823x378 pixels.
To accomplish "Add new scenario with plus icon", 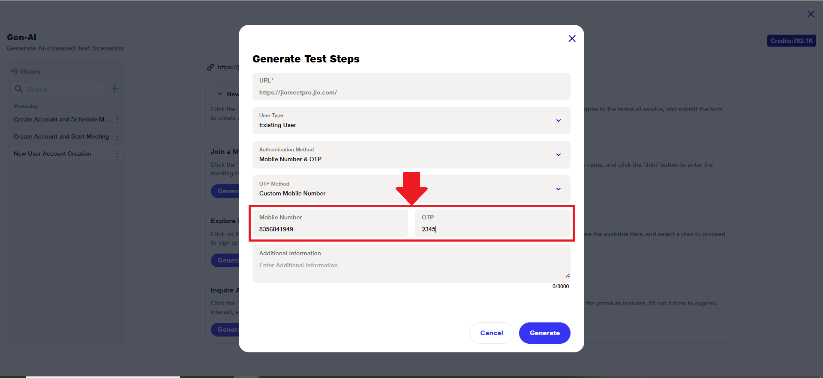I will 115,89.
